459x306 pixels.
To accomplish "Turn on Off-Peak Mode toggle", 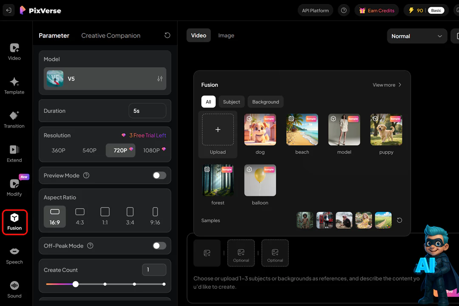I will click(159, 246).
